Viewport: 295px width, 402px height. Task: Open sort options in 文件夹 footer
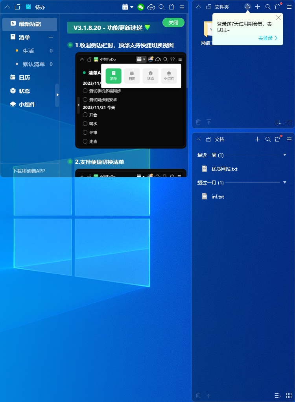point(278,122)
